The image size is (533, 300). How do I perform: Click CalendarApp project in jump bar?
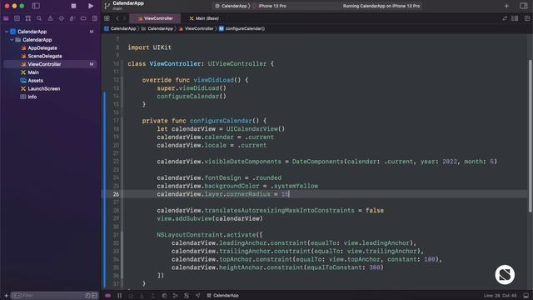(x=120, y=28)
